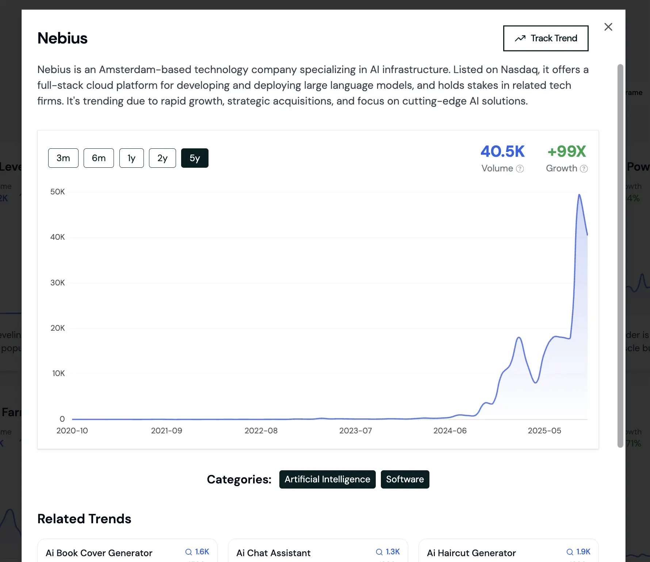The image size is (650, 562).
Task: Click the trend arrow icon in Track Trend
Action: pos(520,38)
